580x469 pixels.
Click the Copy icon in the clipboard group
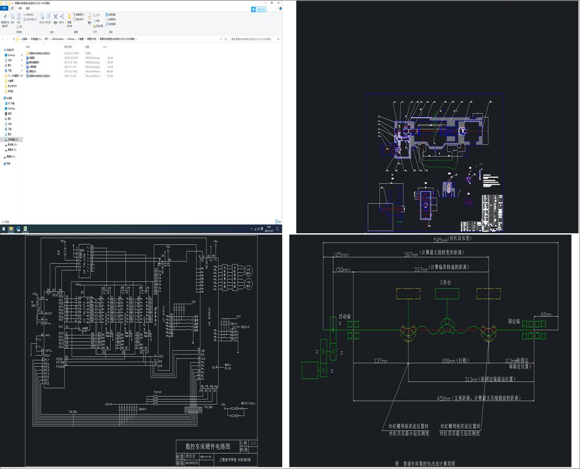(x=13, y=17)
